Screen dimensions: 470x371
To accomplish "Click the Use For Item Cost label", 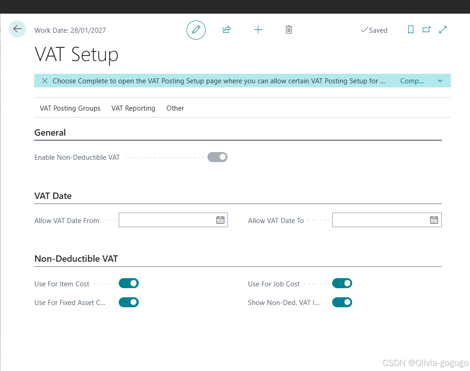I will [x=62, y=284].
